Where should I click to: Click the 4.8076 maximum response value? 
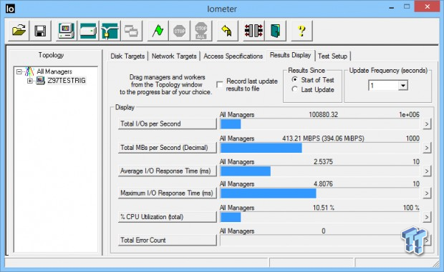[323, 184]
